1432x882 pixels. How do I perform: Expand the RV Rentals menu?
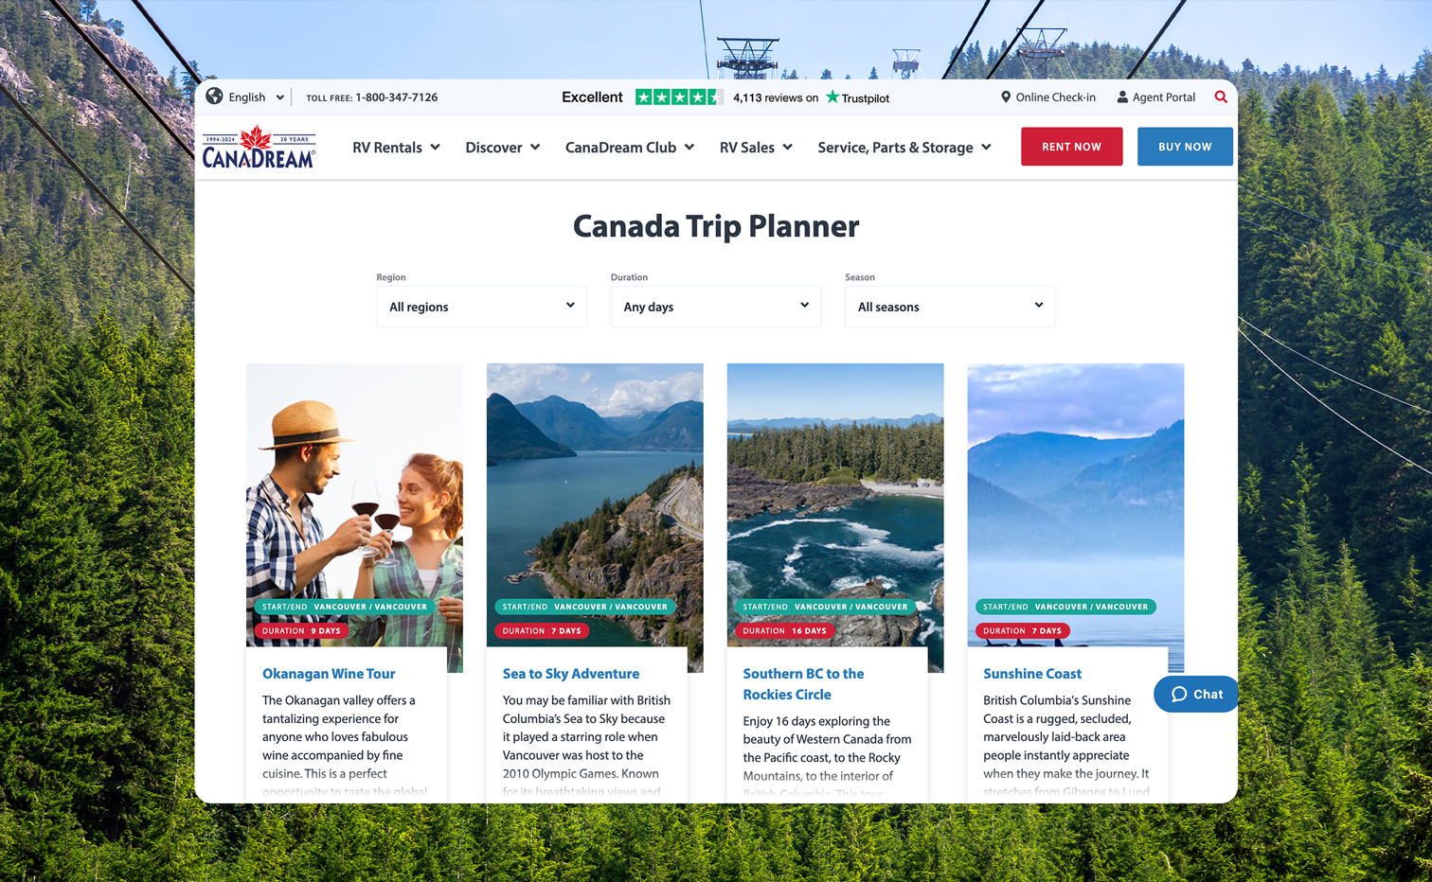pyautogui.click(x=396, y=147)
